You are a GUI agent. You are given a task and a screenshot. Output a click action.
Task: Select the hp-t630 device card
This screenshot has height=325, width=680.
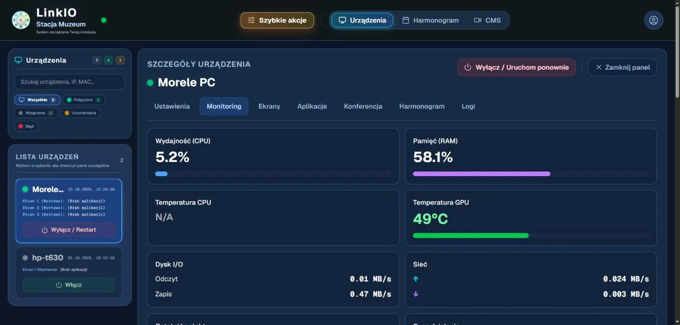click(69, 272)
